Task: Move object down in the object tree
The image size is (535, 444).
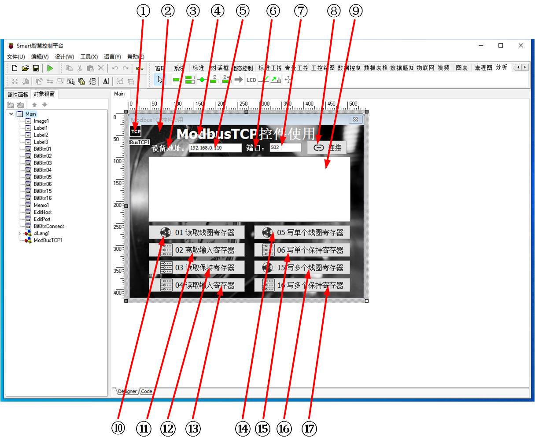Action: [x=44, y=105]
